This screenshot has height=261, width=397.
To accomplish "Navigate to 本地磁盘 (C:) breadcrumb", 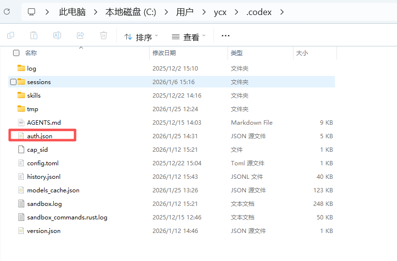I will pyautogui.click(x=131, y=12).
